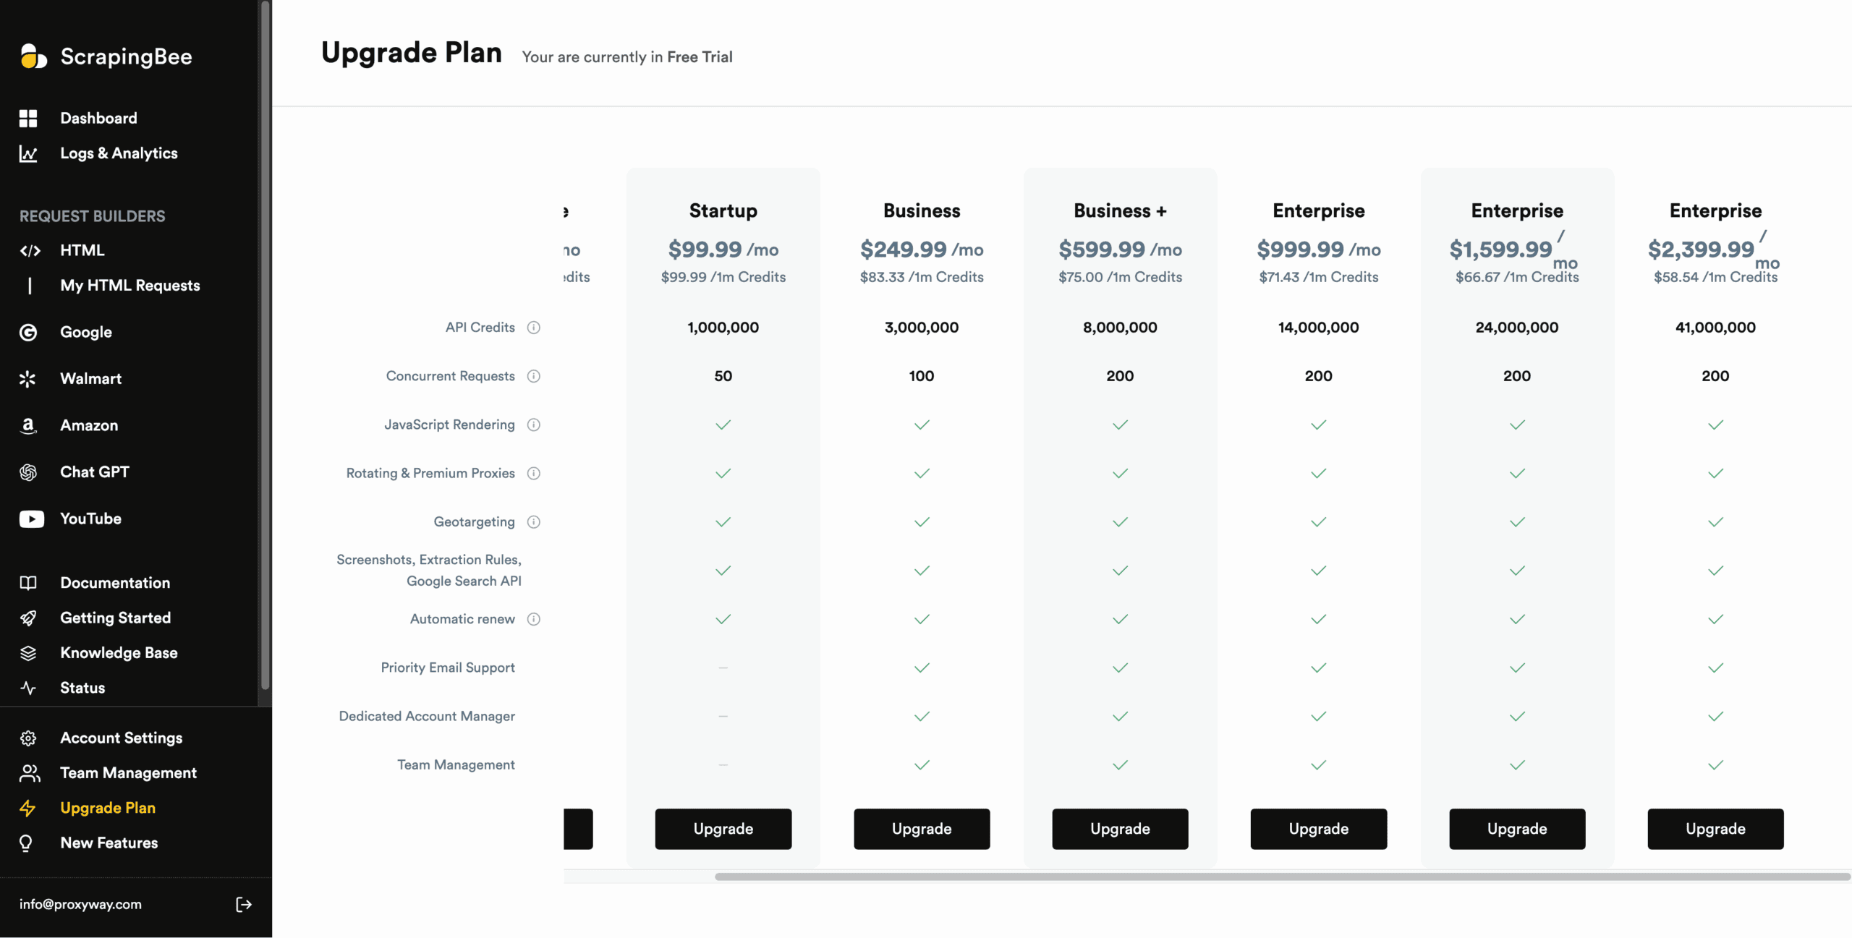Open the HTML request builder
This screenshot has width=1852, height=938.
[82, 250]
